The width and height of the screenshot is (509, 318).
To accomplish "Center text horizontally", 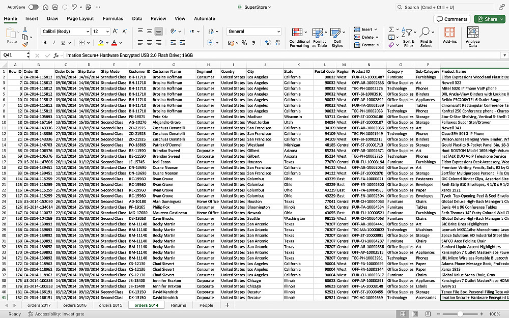I will coord(149,43).
